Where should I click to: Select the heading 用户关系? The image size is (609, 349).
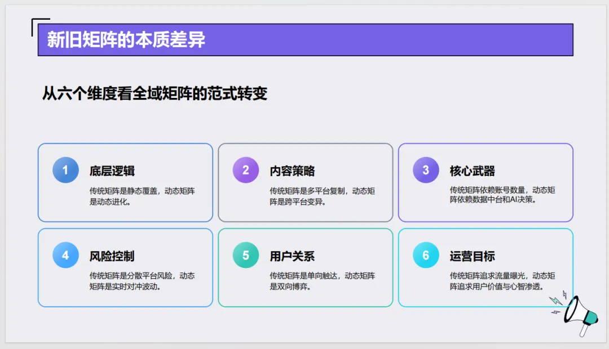292,256
